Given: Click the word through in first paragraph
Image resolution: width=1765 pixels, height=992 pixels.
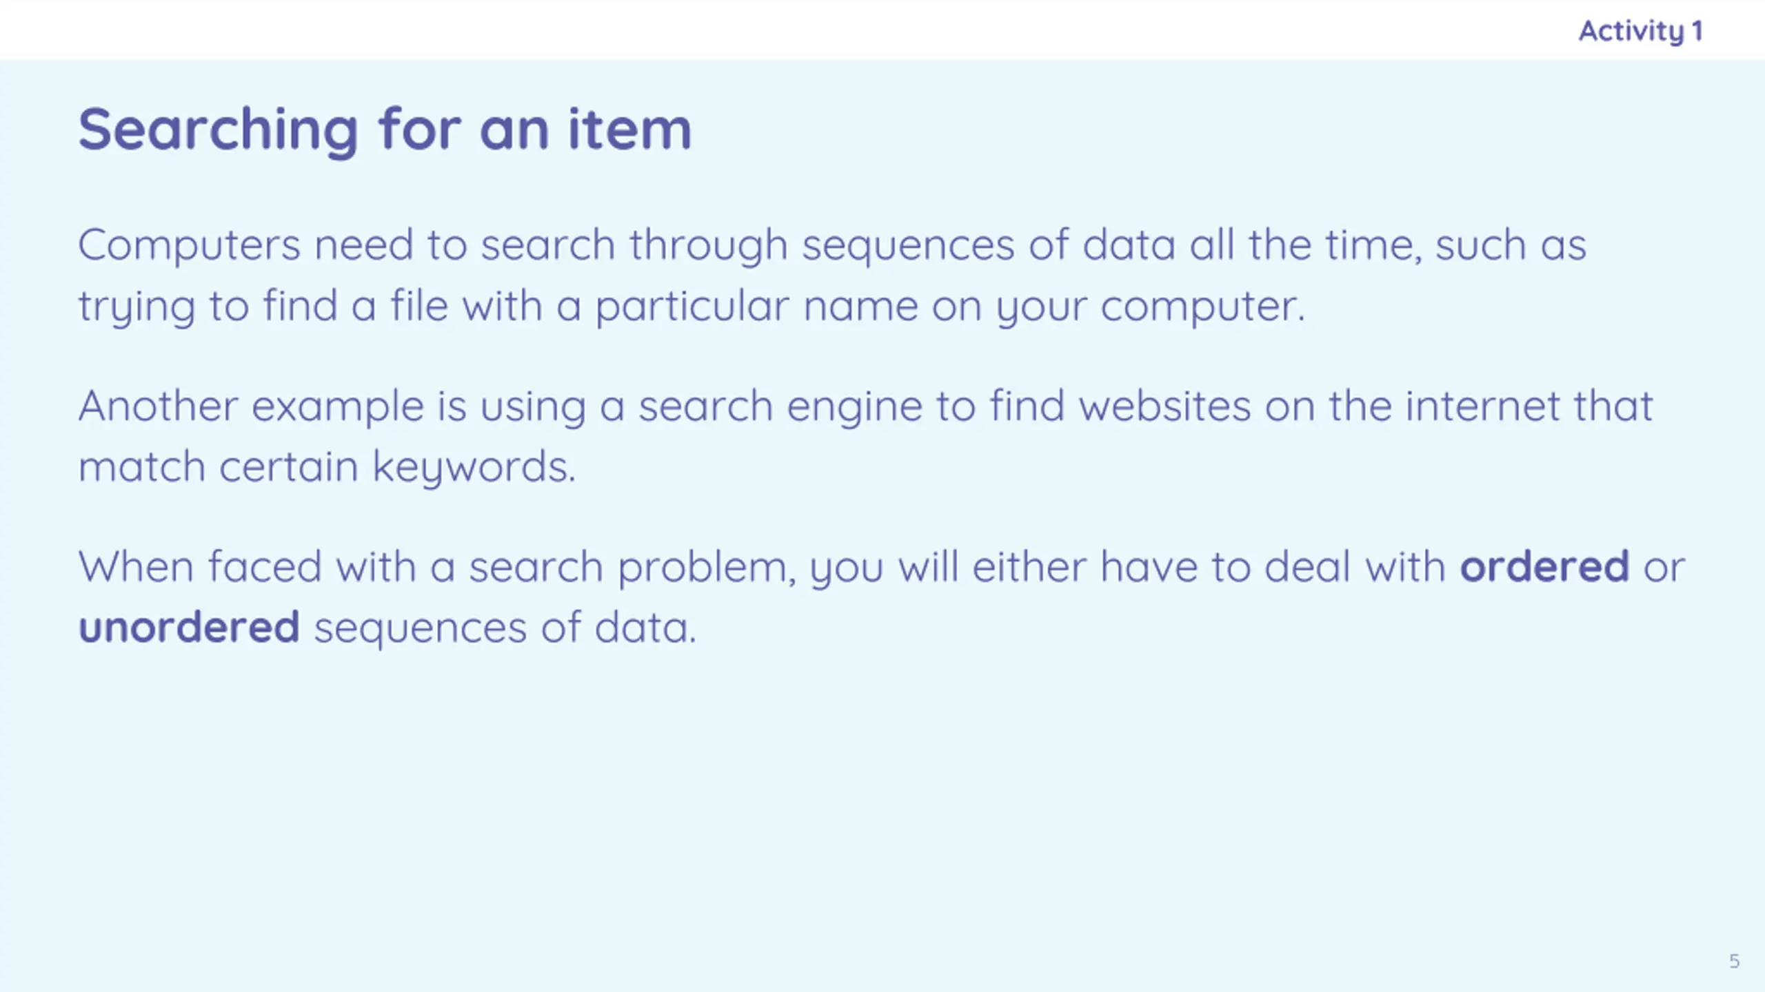Looking at the screenshot, I should (708, 246).
